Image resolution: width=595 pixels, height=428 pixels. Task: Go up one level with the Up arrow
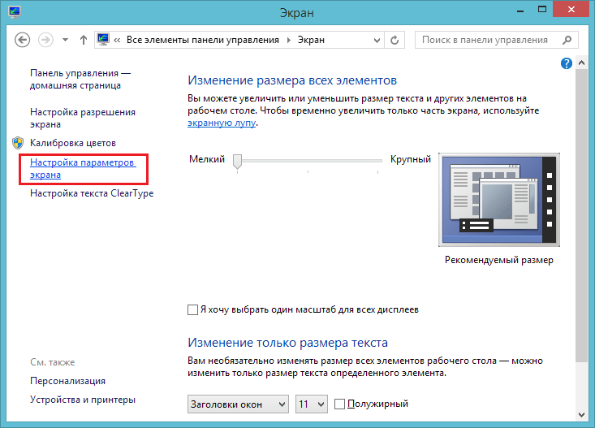click(x=84, y=40)
